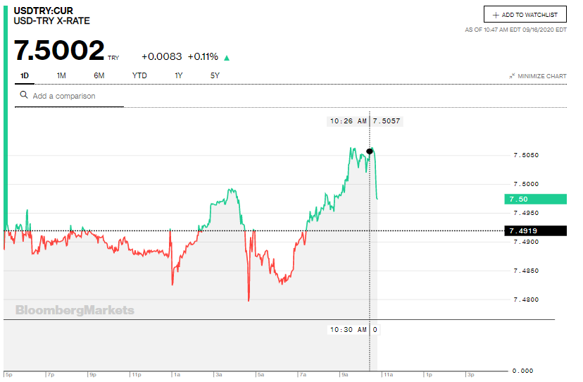Screen dimensions: 583x382
Task: Select the 5Y chart range
Action: (215, 75)
